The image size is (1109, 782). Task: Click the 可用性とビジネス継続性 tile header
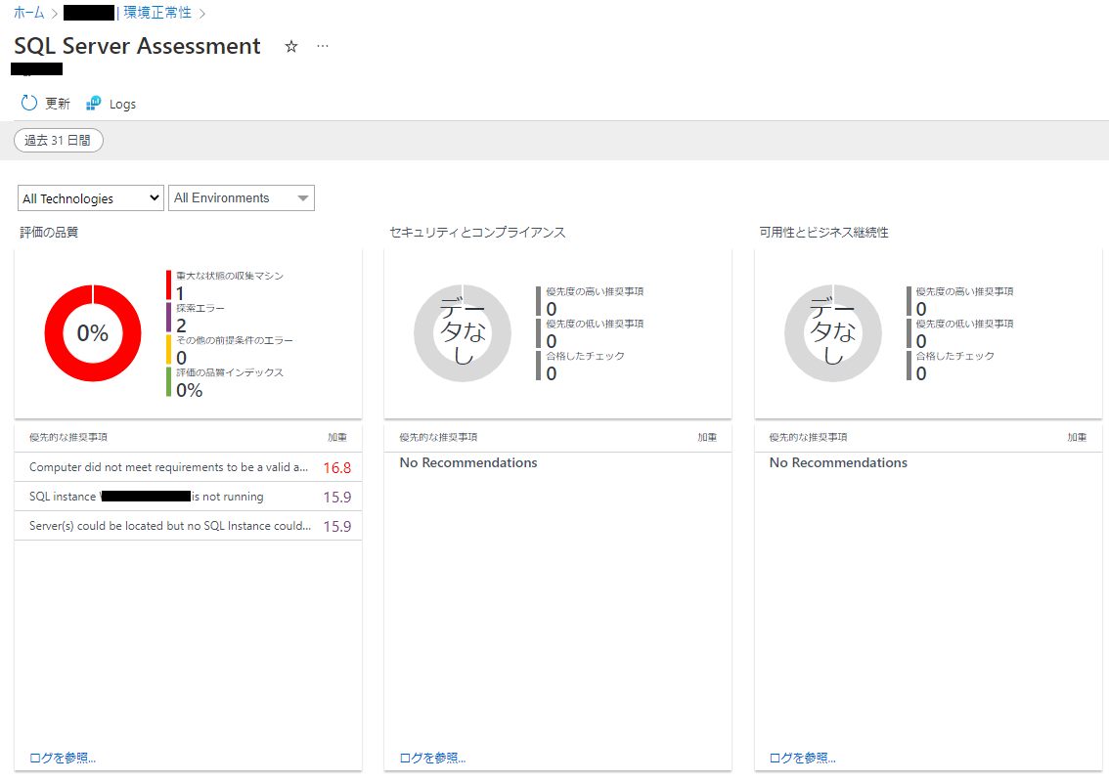(x=824, y=232)
